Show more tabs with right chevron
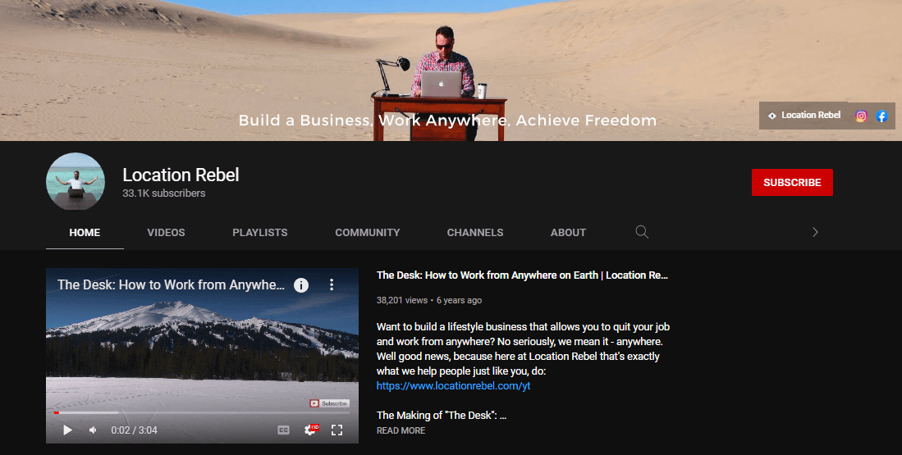 (x=815, y=232)
